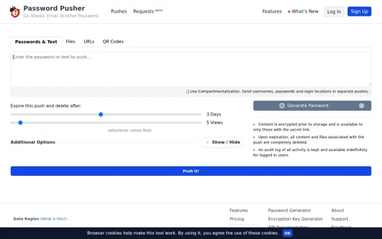Open the Password Generator footer link

click(x=290, y=210)
